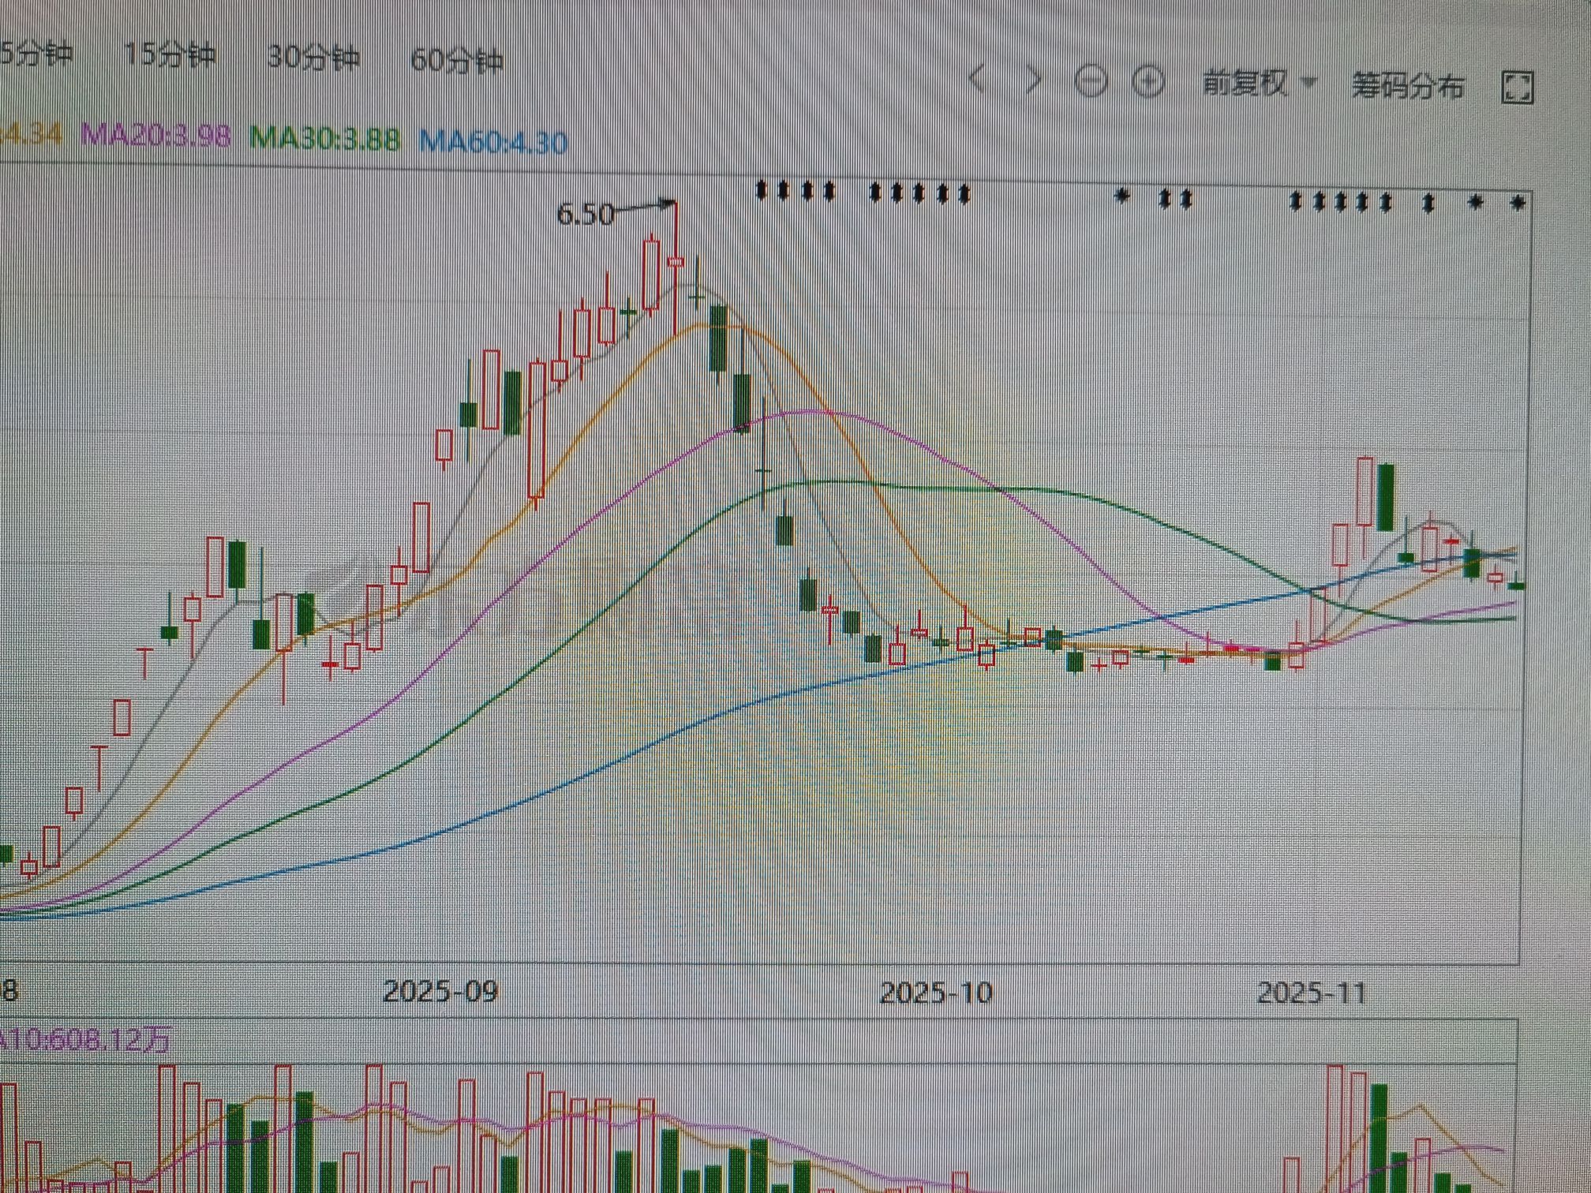
Task: Select the 5分钟 timeframe tab
Action: 36,54
